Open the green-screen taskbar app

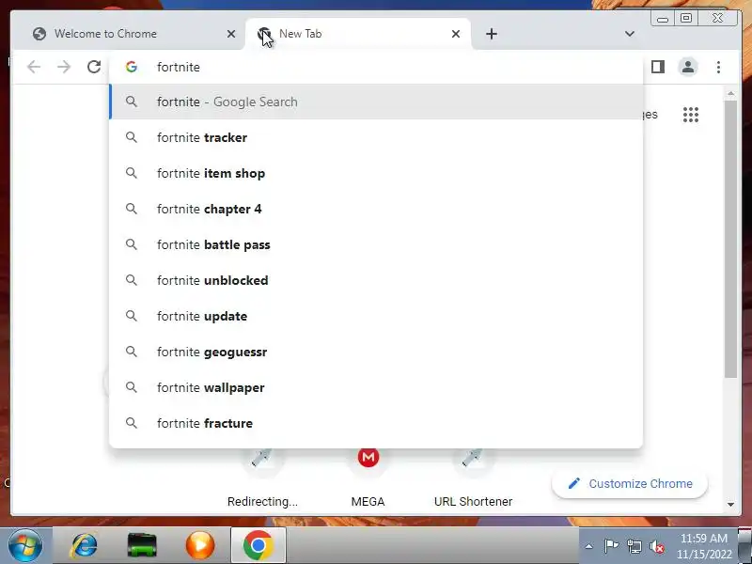(142, 545)
